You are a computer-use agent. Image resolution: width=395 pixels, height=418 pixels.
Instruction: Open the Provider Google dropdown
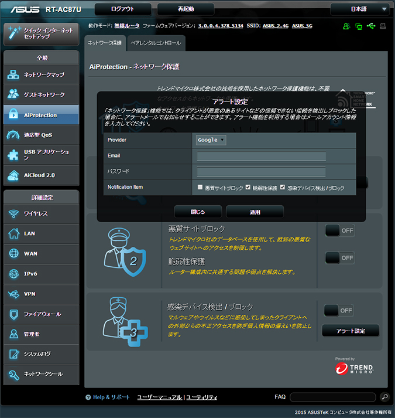[x=211, y=140]
